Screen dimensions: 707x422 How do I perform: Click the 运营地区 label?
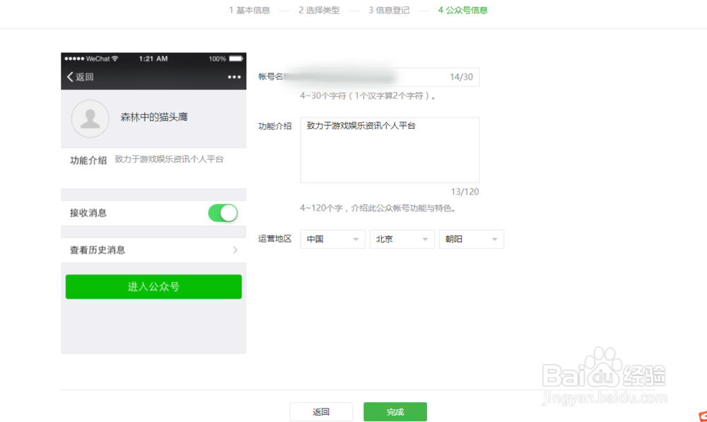[x=274, y=238]
